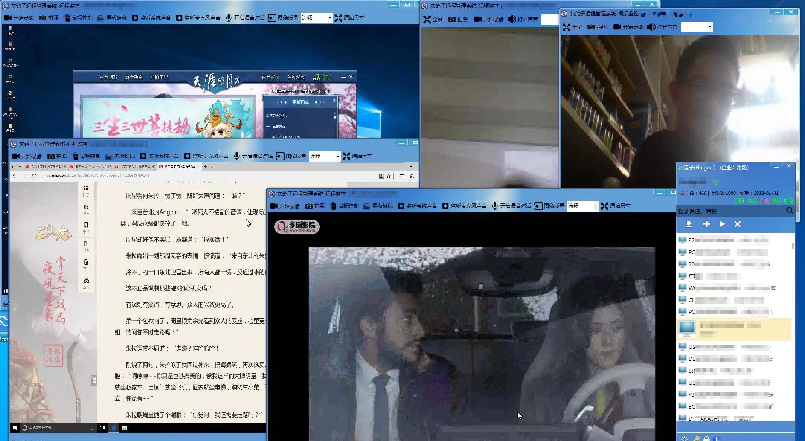Click Start button on remote novel window taskbar
805x441 pixels.
click(x=15, y=428)
